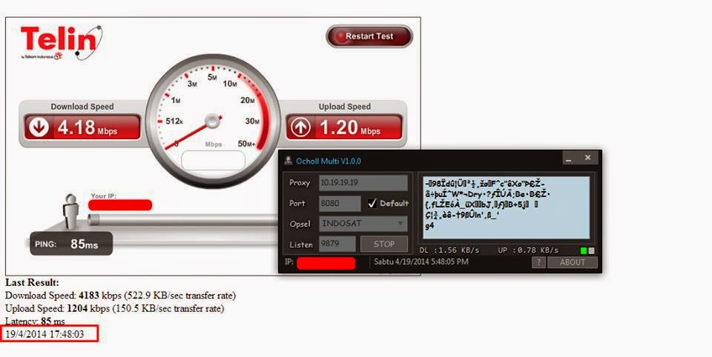This screenshot has width=712, height=357.
Task: Click the Ocholl Multi title bar icon
Action: [288, 161]
